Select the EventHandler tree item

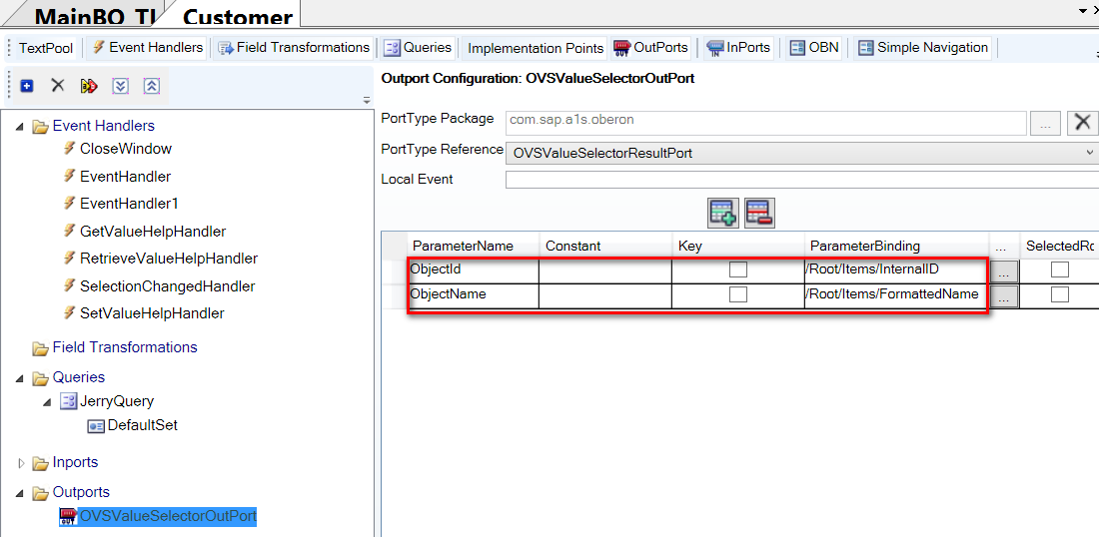pyautogui.click(x=125, y=176)
